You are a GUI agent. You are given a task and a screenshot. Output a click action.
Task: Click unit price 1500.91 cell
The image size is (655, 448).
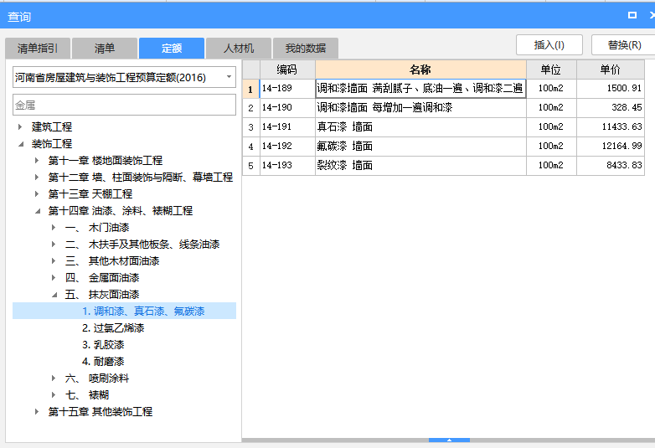611,89
